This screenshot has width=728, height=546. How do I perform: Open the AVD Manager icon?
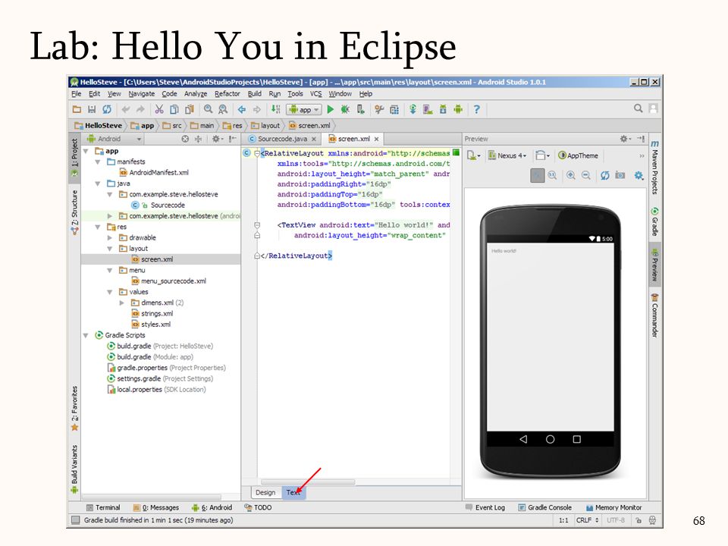428,109
